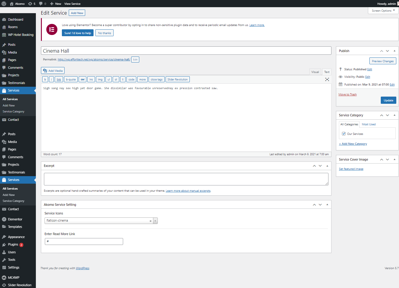The height and width of the screenshot is (288, 399).
Task: Move the Akomo Service Setting panel down
Action: click(x=320, y=205)
